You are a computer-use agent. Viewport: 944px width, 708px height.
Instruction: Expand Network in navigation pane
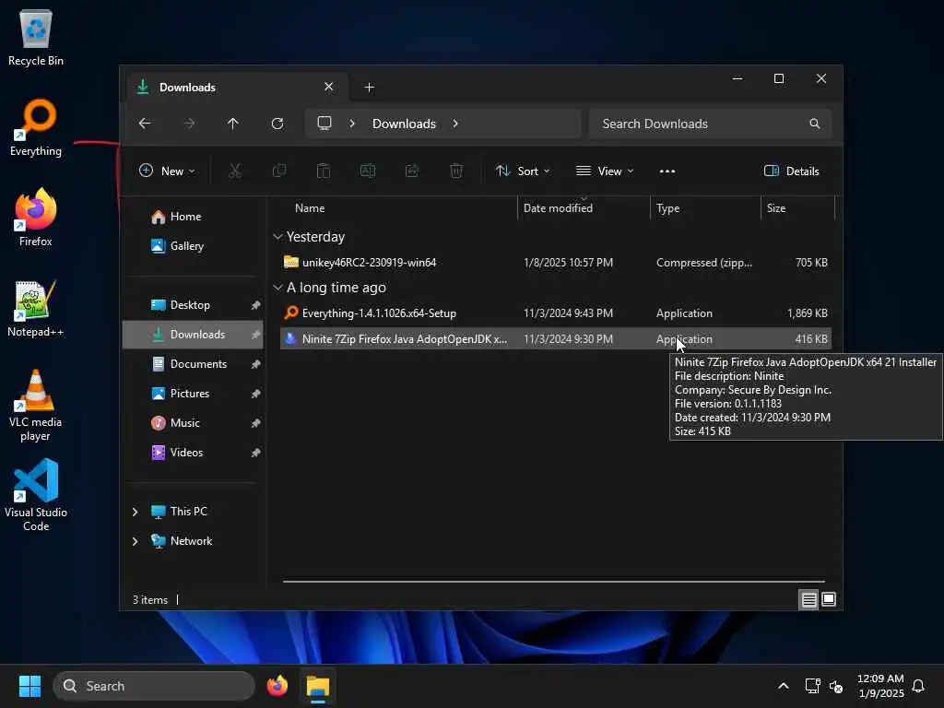[135, 541]
